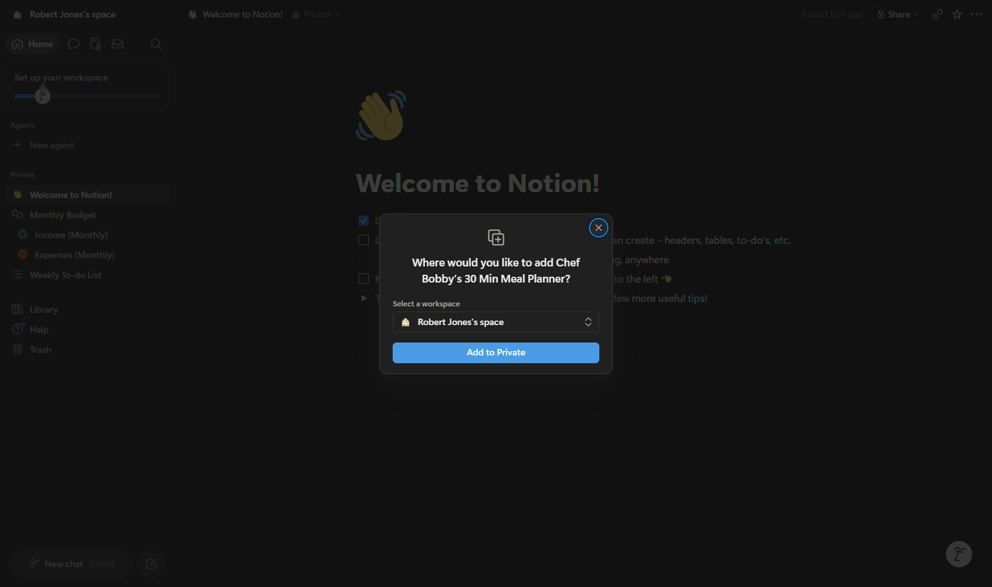Open the Set up your workspace card
Viewport: 992px width, 587px height.
coord(87,86)
